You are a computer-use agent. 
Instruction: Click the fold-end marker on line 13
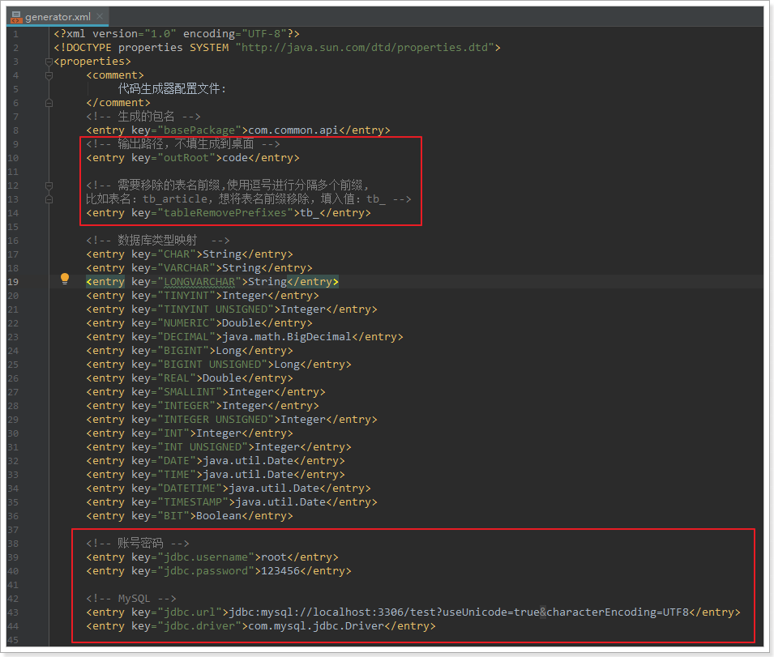[x=49, y=200]
